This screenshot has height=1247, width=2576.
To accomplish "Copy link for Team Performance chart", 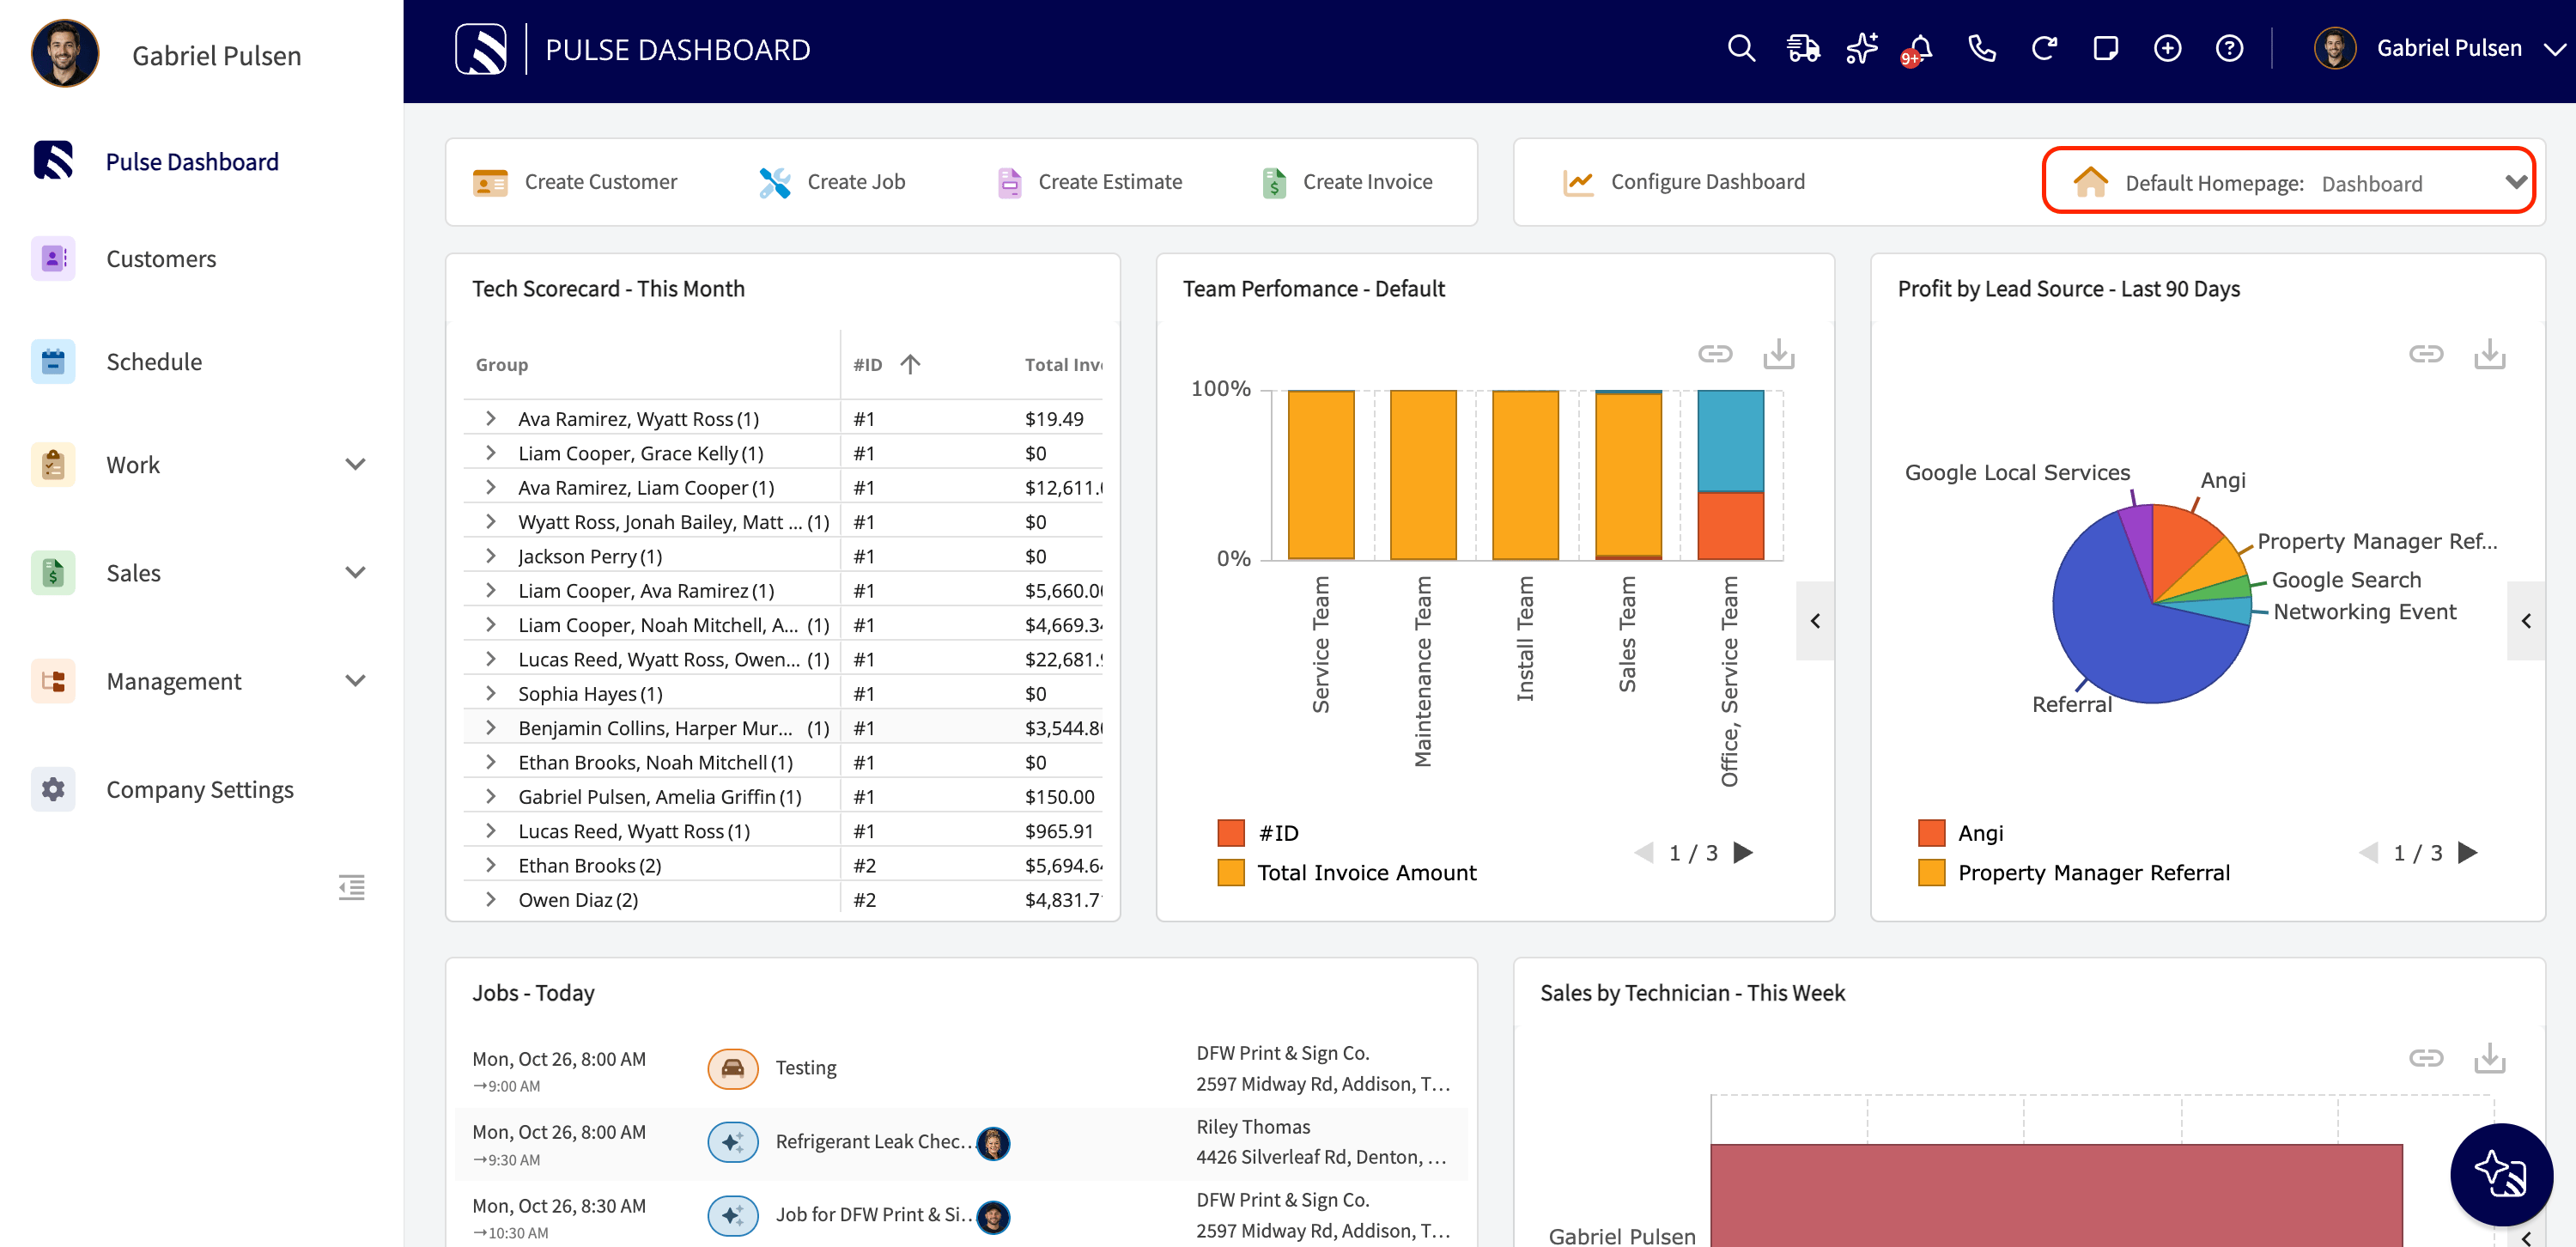I will [x=1715, y=354].
